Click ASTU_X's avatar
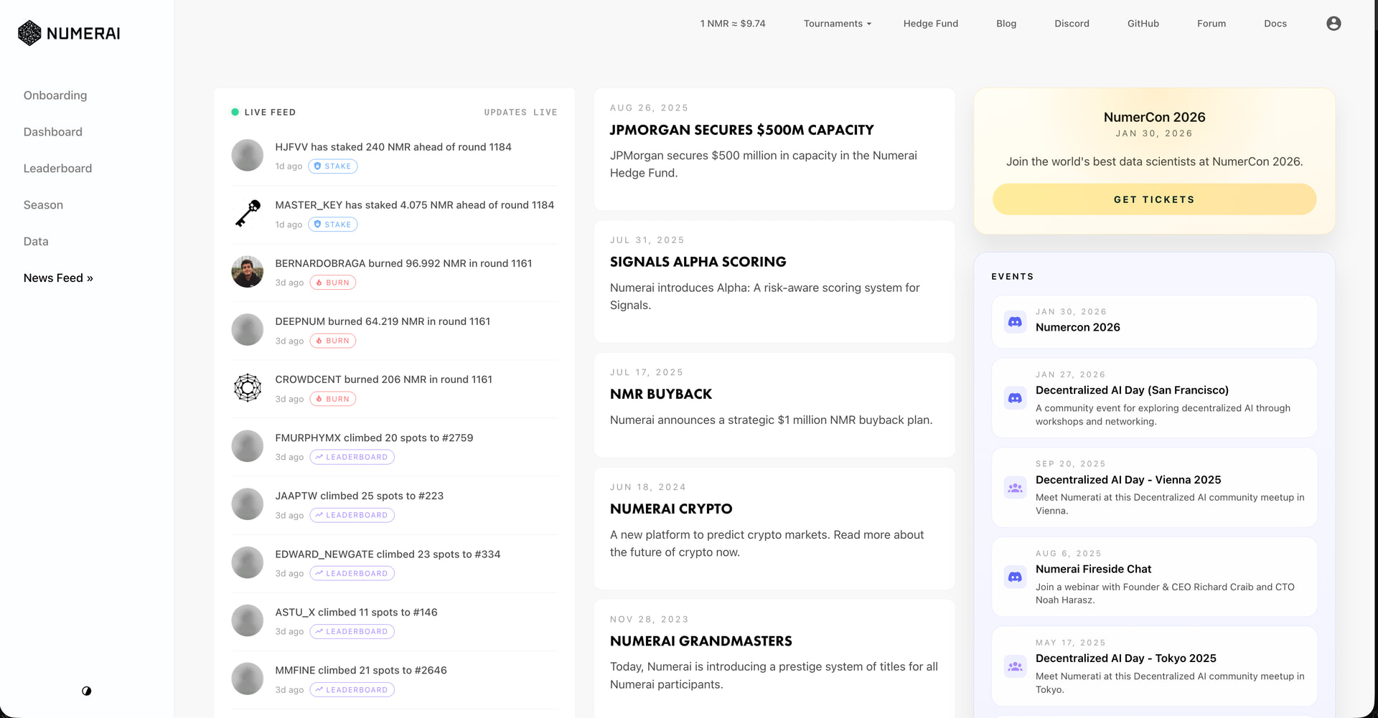 [248, 620]
